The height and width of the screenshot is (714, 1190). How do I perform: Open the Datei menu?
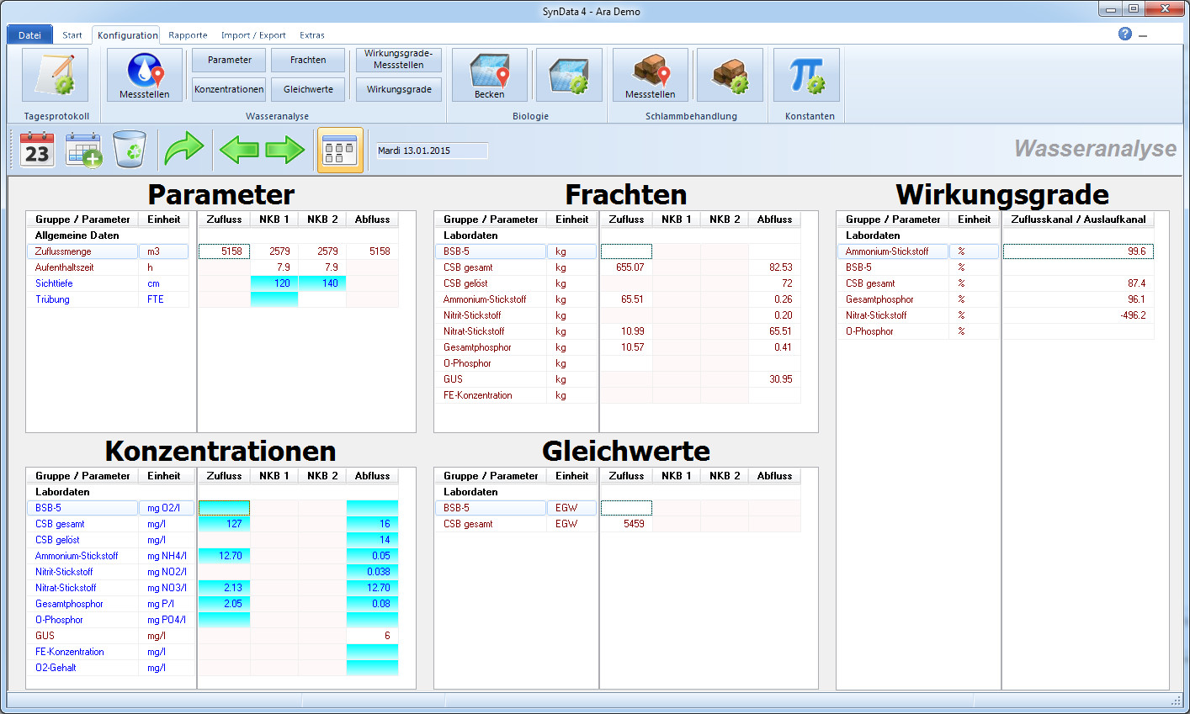(x=29, y=34)
